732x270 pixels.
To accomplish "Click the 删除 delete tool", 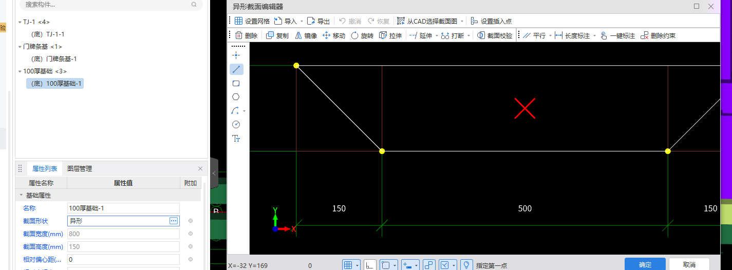I will point(246,35).
